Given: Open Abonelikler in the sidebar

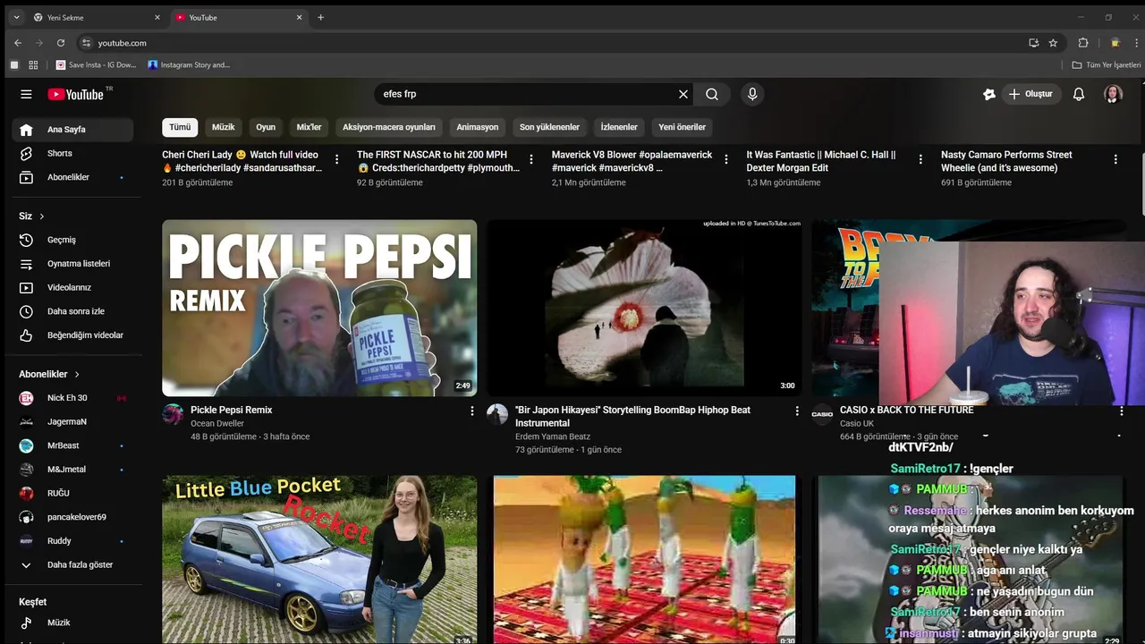Looking at the screenshot, I should pos(72,177).
